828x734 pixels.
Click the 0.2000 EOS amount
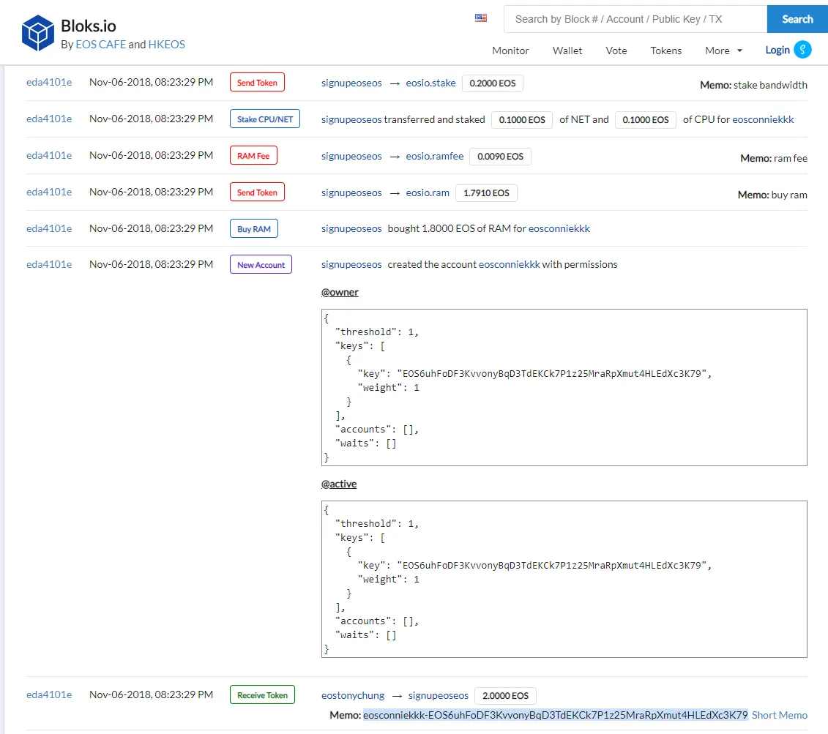(x=493, y=83)
